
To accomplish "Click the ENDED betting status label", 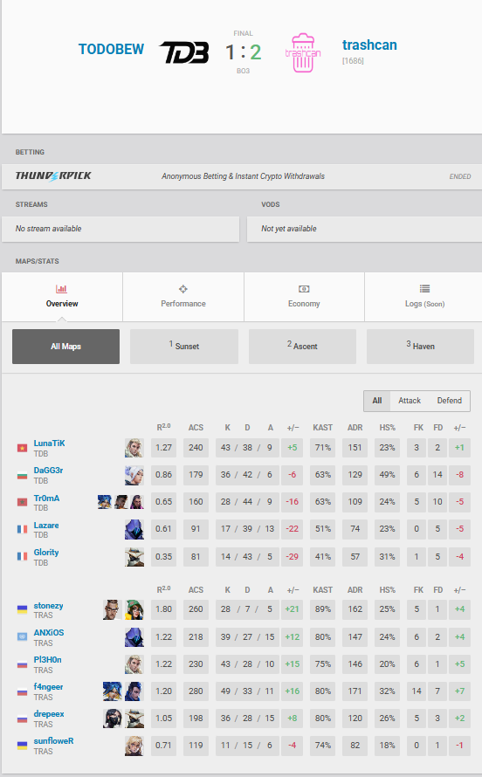I will coord(459,176).
